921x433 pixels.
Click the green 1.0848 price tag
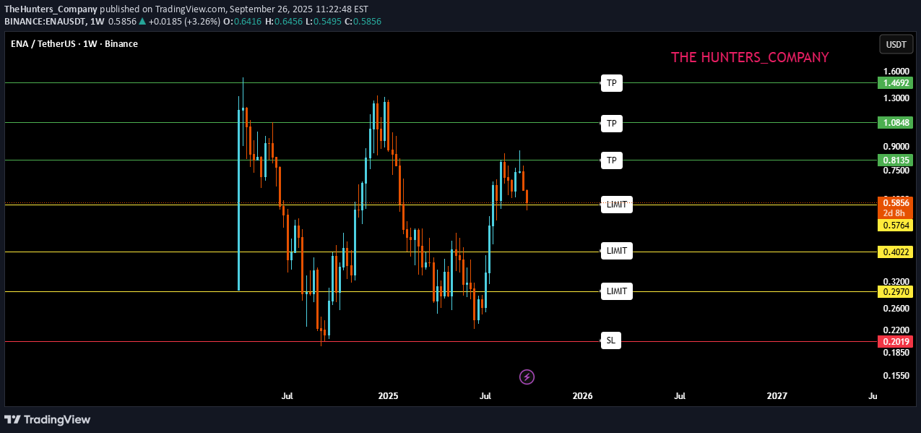[x=896, y=123]
